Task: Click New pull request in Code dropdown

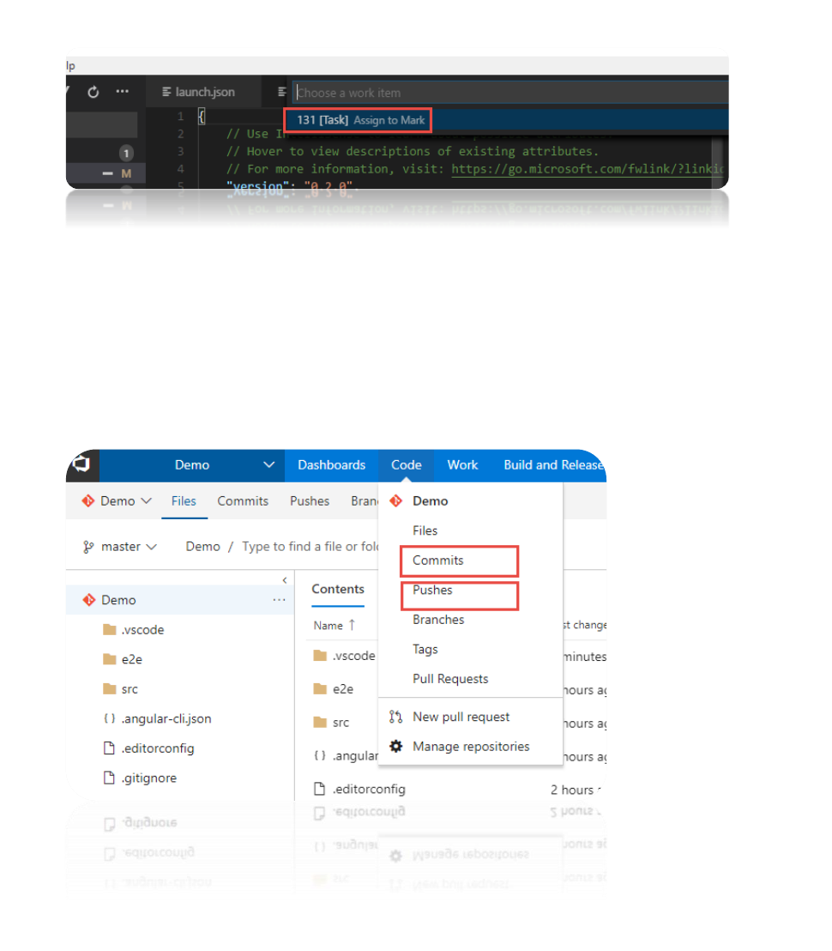Action: click(461, 717)
